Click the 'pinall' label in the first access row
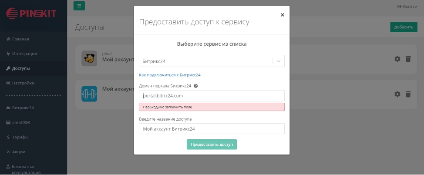Screen dimensions: 424x175 (x=108, y=54)
